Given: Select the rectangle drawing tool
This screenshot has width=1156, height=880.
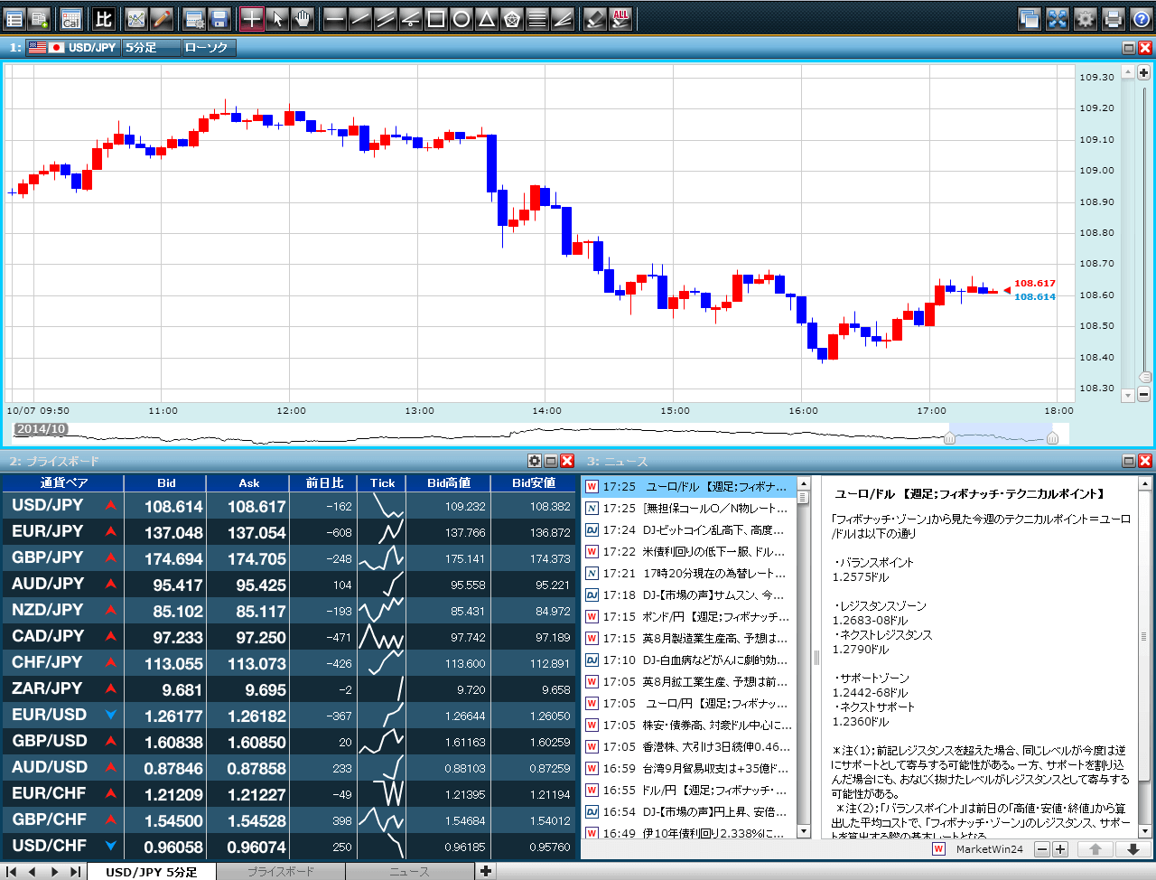Looking at the screenshot, I should 436,18.
